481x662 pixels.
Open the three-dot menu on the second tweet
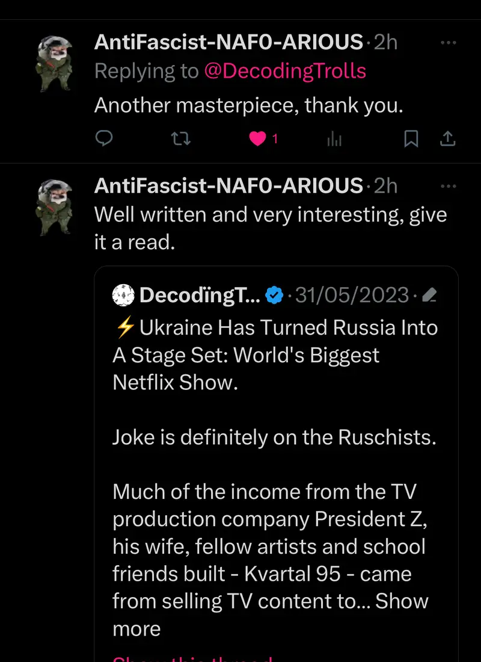point(449,187)
